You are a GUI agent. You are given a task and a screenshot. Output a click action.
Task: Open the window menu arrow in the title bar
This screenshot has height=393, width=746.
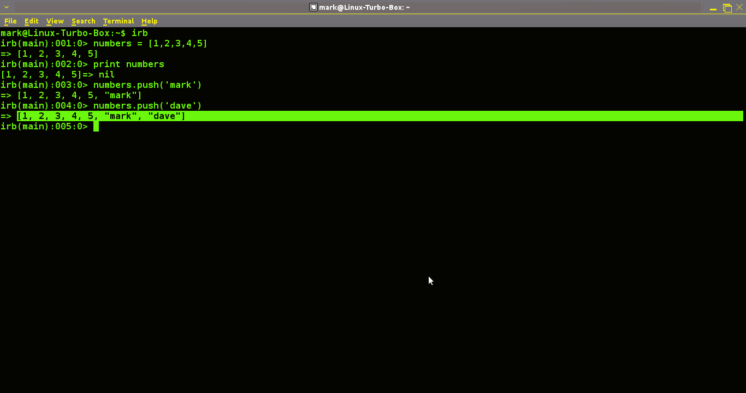pyautogui.click(x=7, y=7)
